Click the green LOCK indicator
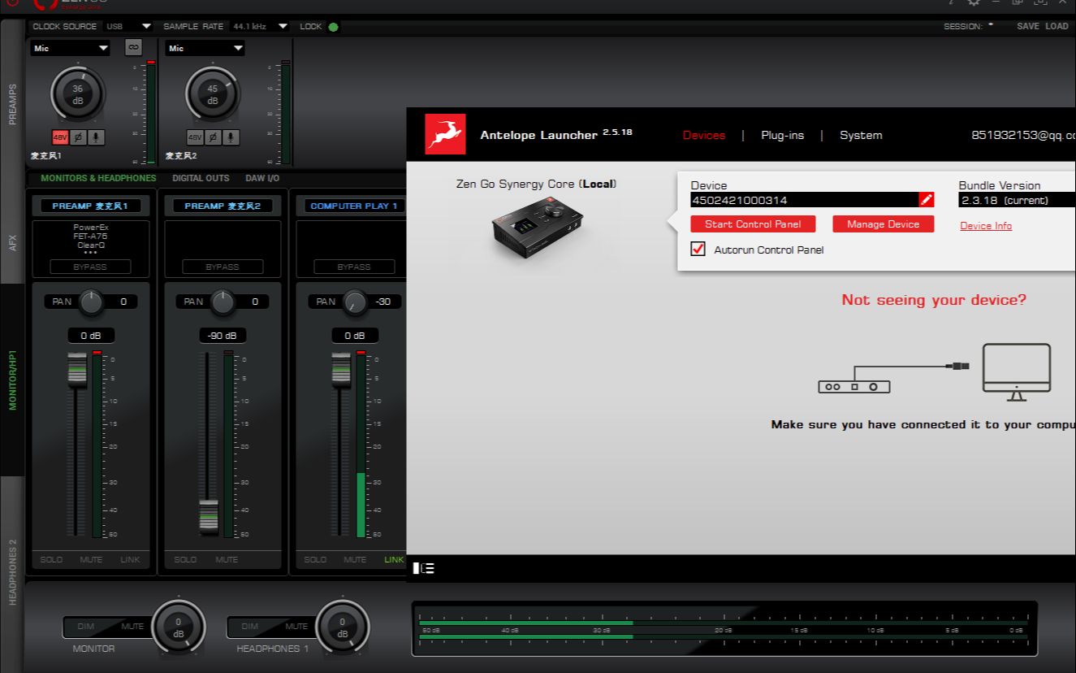The width and height of the screenshot is (1076, 673). click(333, 27)
